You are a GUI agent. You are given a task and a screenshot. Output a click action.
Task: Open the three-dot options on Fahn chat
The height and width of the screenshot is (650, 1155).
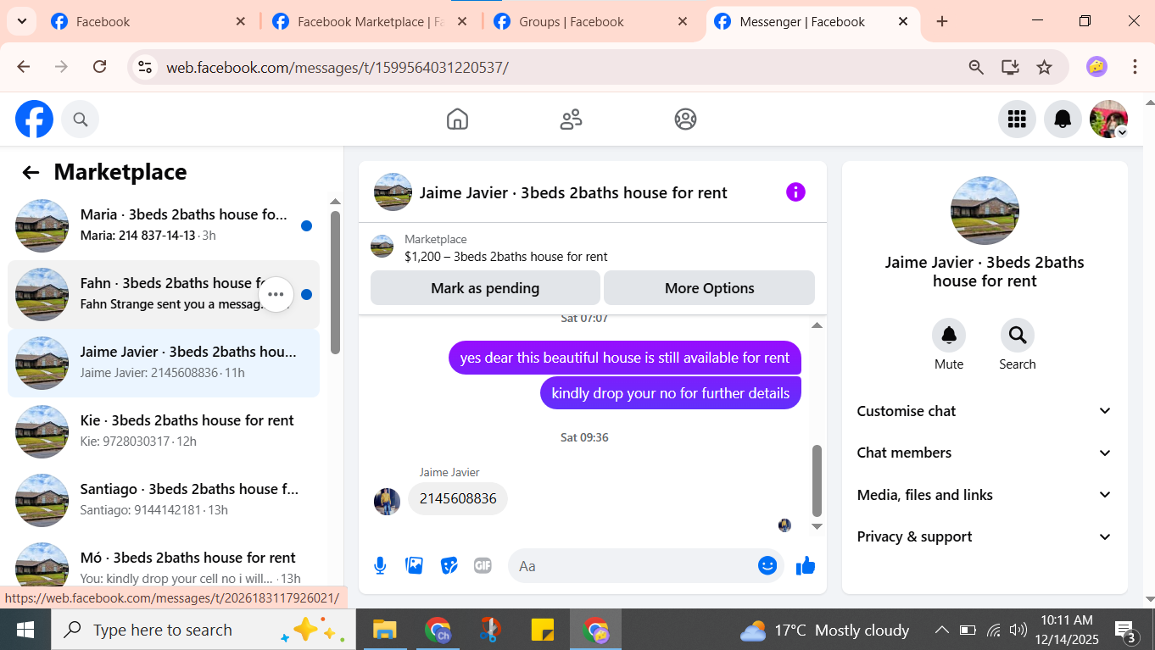pyautogui.click(x=276, y=294)
